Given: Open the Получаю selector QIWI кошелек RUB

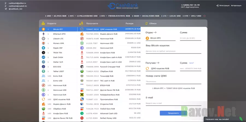Looking at the screenshot, I should [160, 69].
